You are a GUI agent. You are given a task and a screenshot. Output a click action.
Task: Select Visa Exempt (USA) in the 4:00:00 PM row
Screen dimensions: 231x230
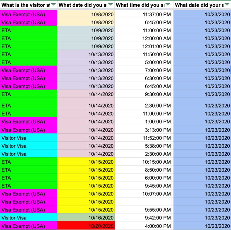28,226
